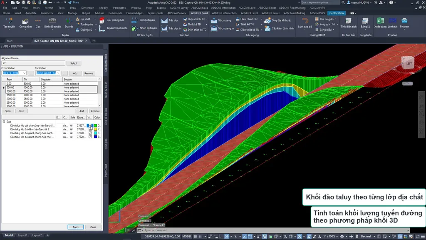This screenshot has height=240, width=426.
Task: Open the Tính diện tích tool
Action: click(348, 21)
